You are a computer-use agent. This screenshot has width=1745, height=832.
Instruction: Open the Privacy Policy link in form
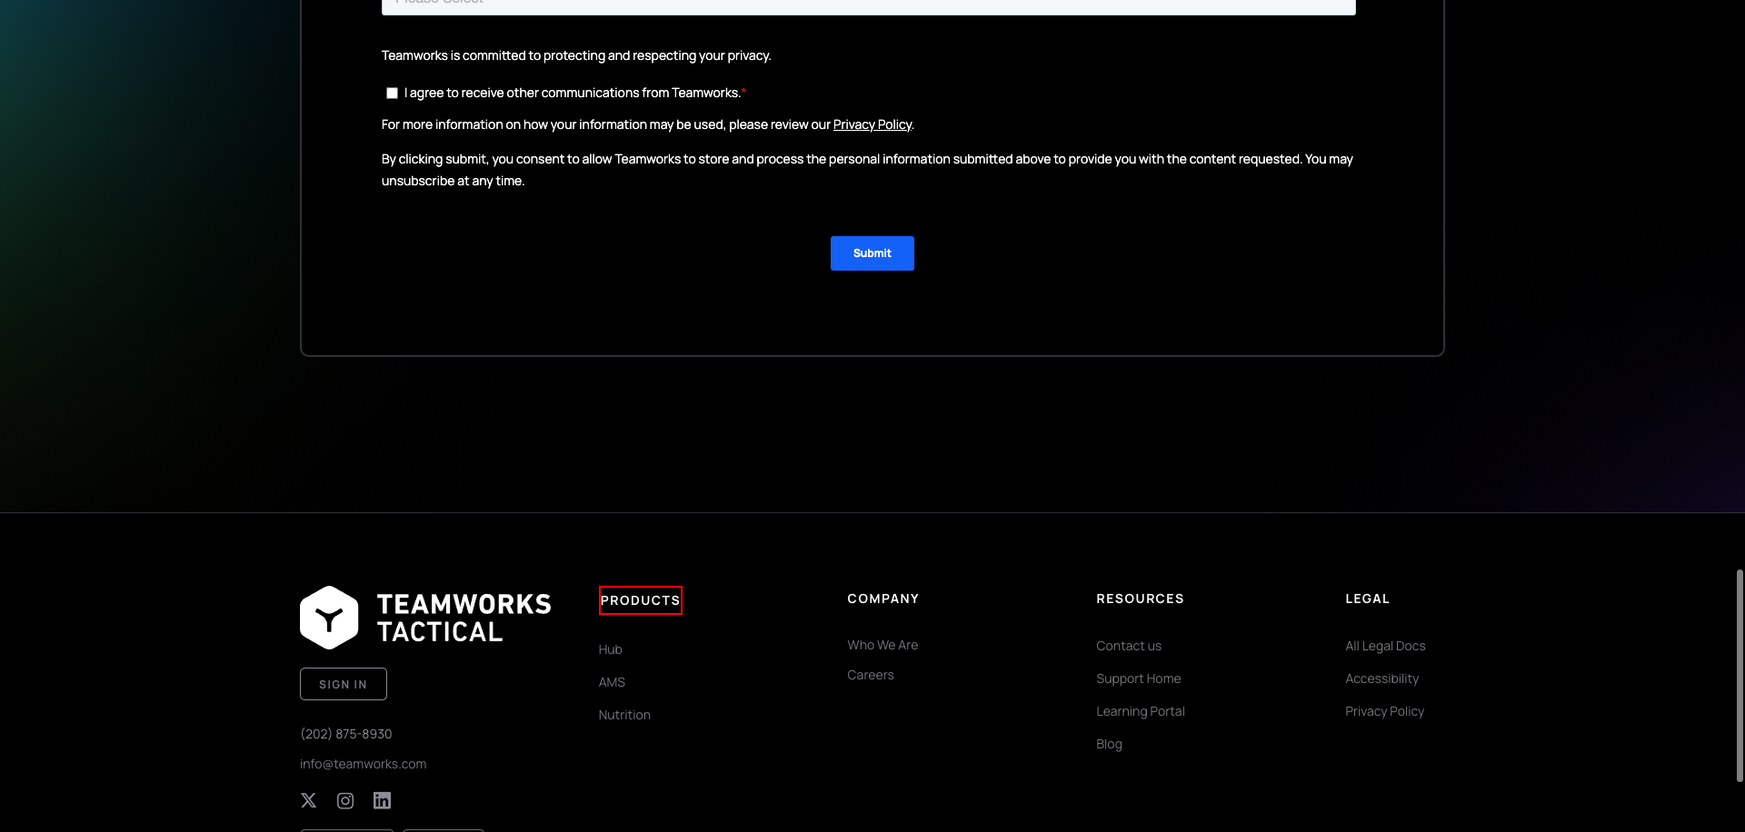872,124
